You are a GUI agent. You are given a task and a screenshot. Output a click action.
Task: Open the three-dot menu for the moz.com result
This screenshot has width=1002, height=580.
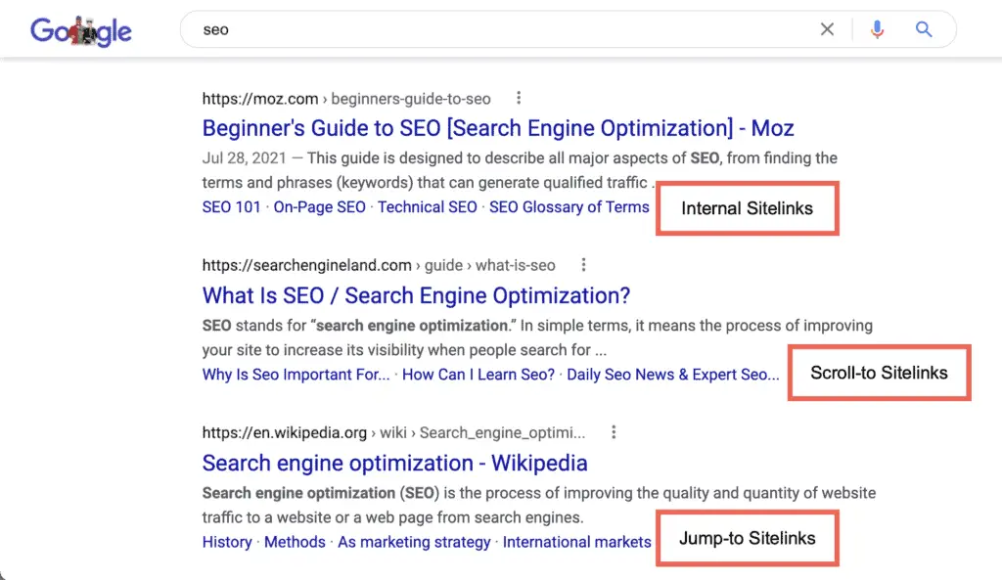point(519,98)
